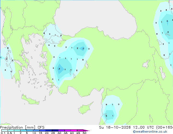This screenshot has height=134, width=173.
Task: Click the 35–40 mm legend swatch
Action: (x=68, y=130)
